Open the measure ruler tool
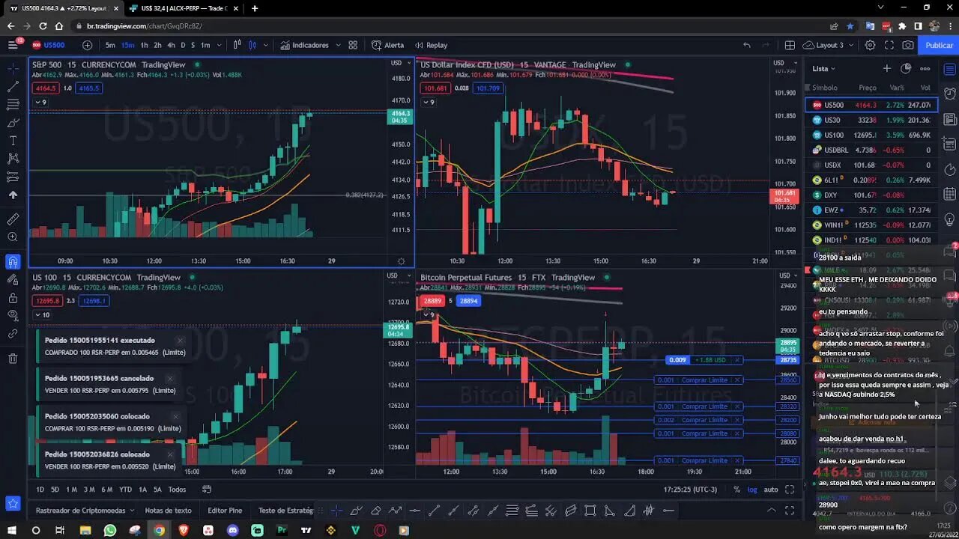Viewport: 959px width, 539px height. coord(13,219)
